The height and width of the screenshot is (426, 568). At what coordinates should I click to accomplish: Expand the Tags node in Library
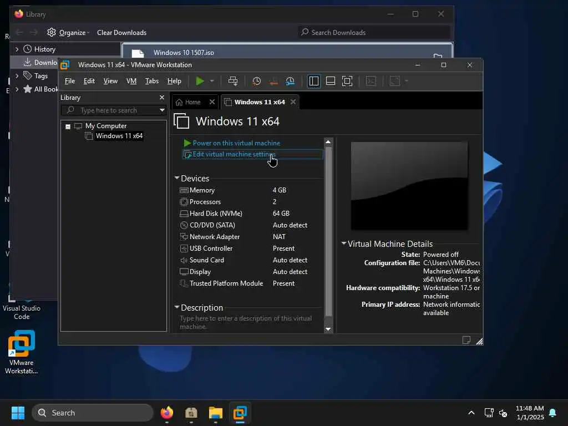[17, 76]
